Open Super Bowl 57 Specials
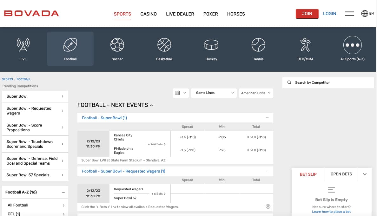The width and height of the screenshot is (377, 216). point(35,175)
